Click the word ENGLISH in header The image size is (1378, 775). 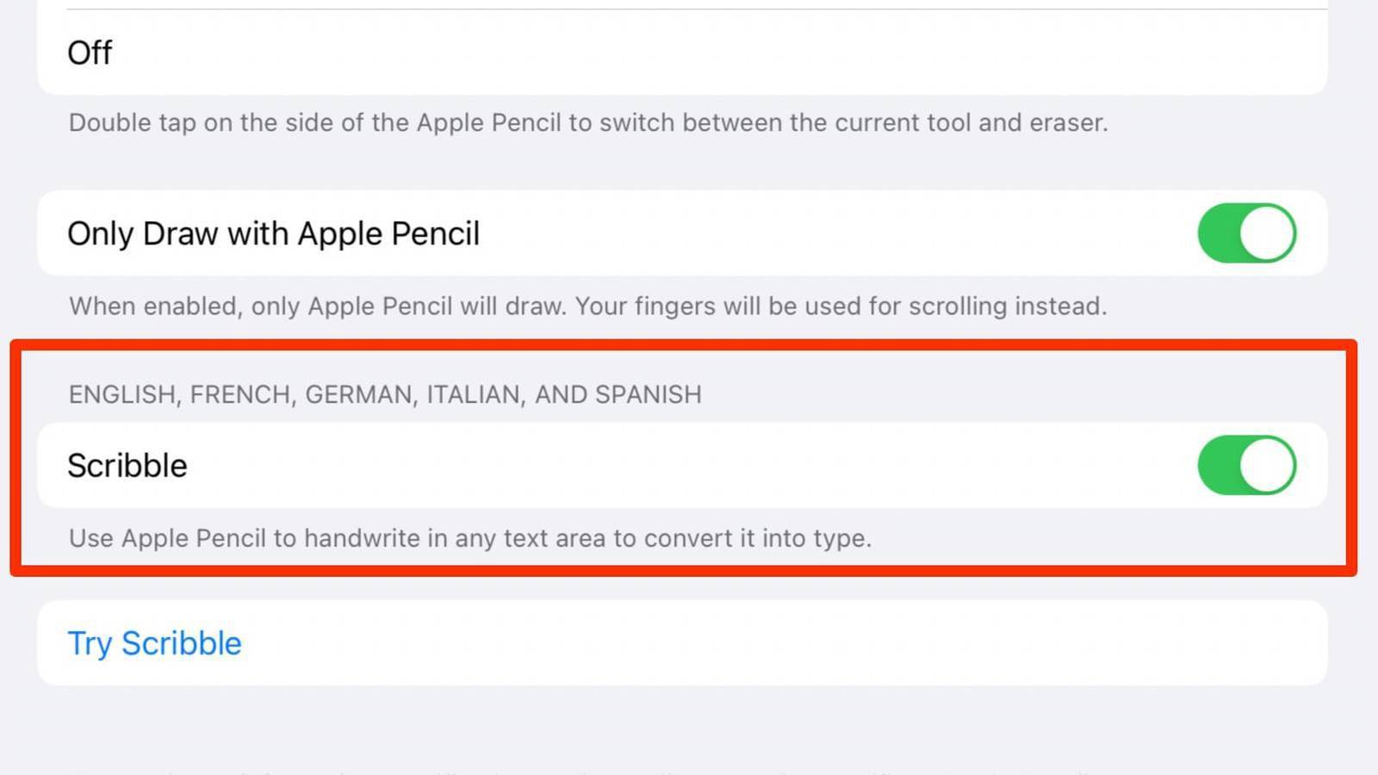point(122,394)
